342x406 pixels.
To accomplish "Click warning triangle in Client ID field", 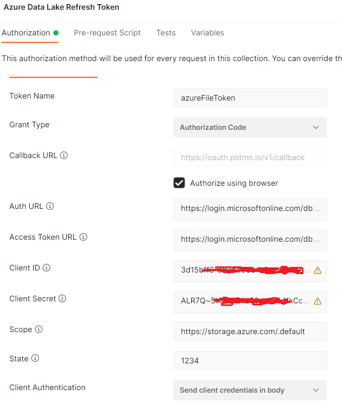I will pos(317,270).
